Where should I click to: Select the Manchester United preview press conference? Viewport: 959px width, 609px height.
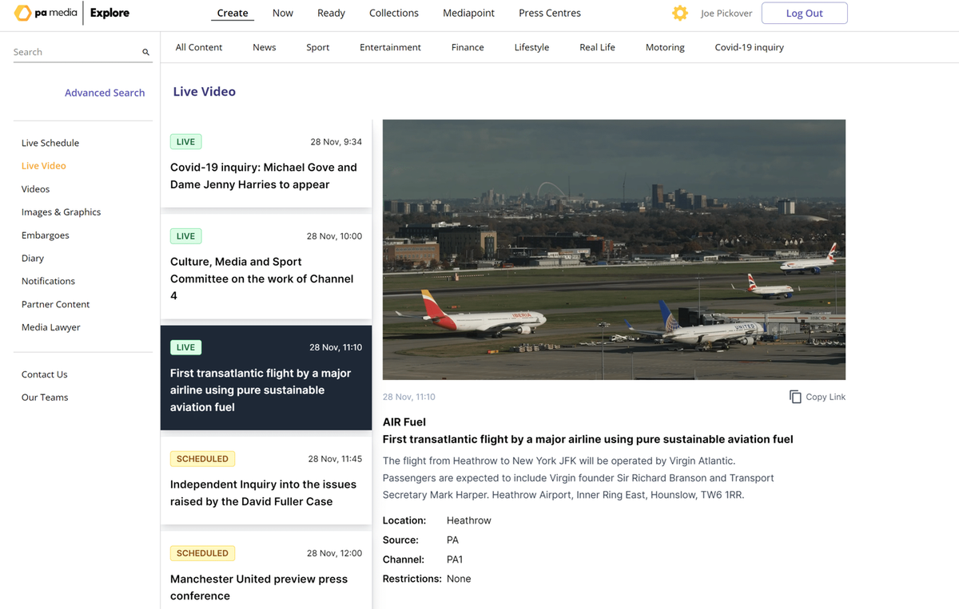point(266,570)
